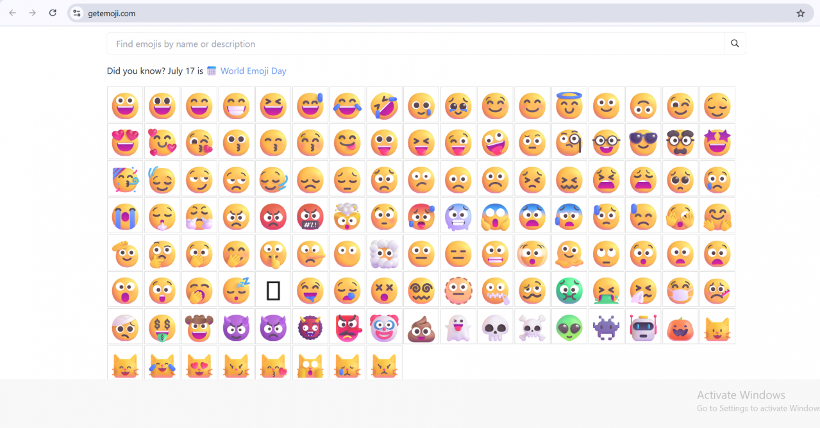Select the face with head bandage emoji

[x=125, y=328]
